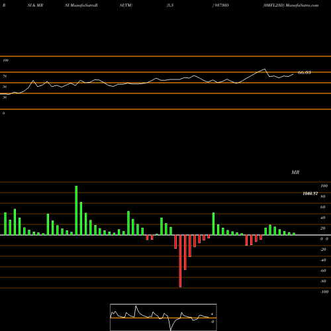Click the RSI value label 66.03
Screen dimensions: 331x331
pyautogui.click(x=305, y=72)
